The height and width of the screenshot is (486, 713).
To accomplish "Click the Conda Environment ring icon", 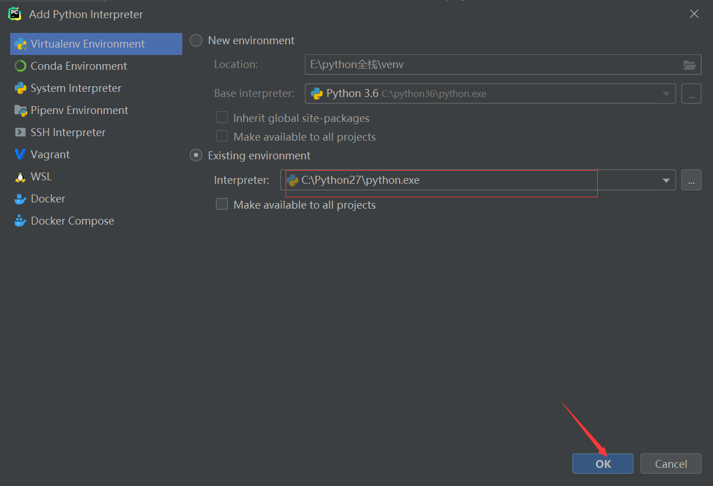I will [x=20, y=66].
